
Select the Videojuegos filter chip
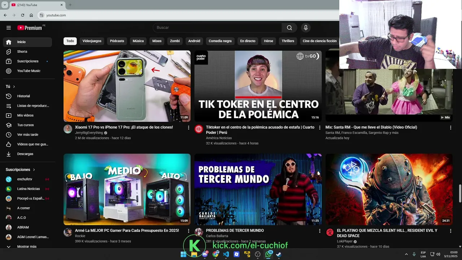pos(92,41)
